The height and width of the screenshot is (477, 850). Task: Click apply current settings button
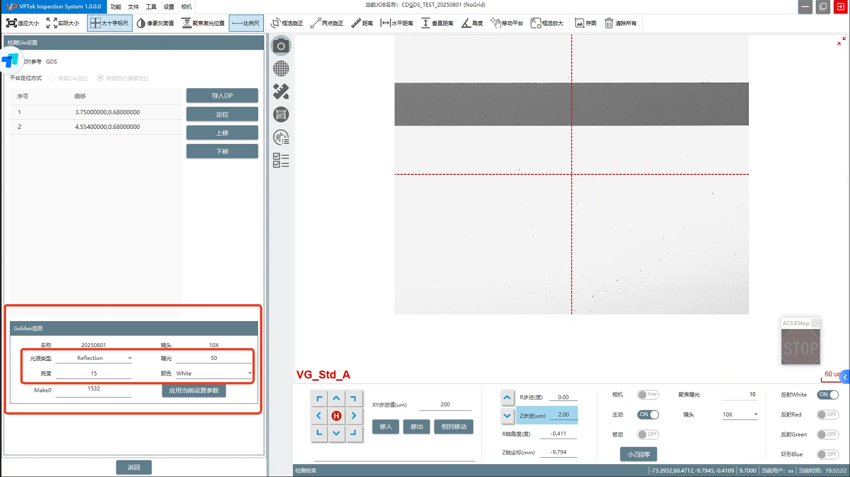[194, 391]
